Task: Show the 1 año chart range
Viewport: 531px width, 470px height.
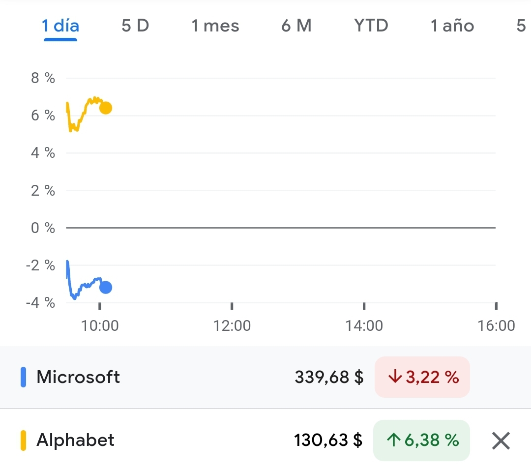Action: click(452, 26)
